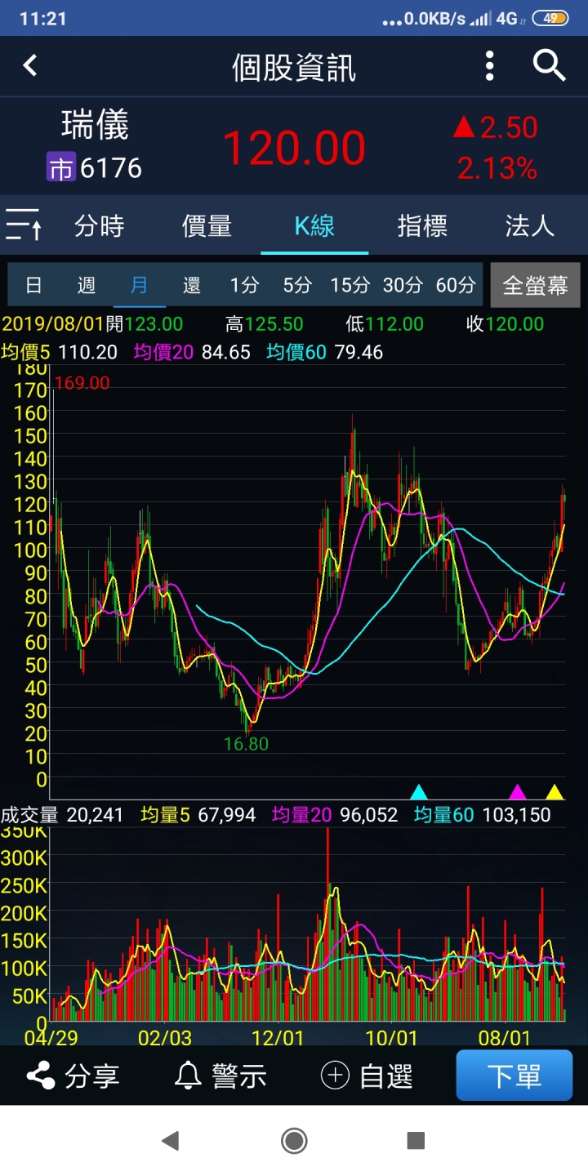The height and width of the screenshot is (1176, 588).
Task: Tap the 警示 alert label
Action: tap(239, 1076)
